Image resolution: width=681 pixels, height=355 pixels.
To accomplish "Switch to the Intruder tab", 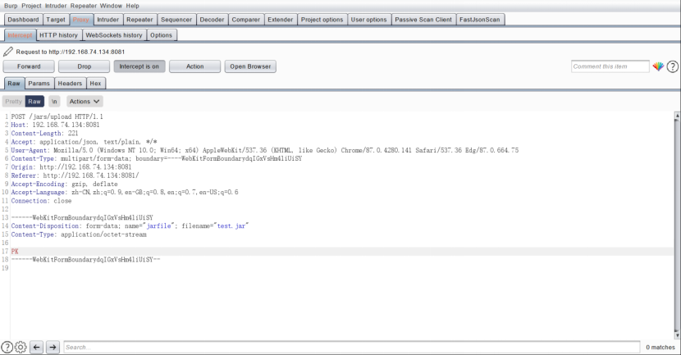I will [x=107, y=20].
